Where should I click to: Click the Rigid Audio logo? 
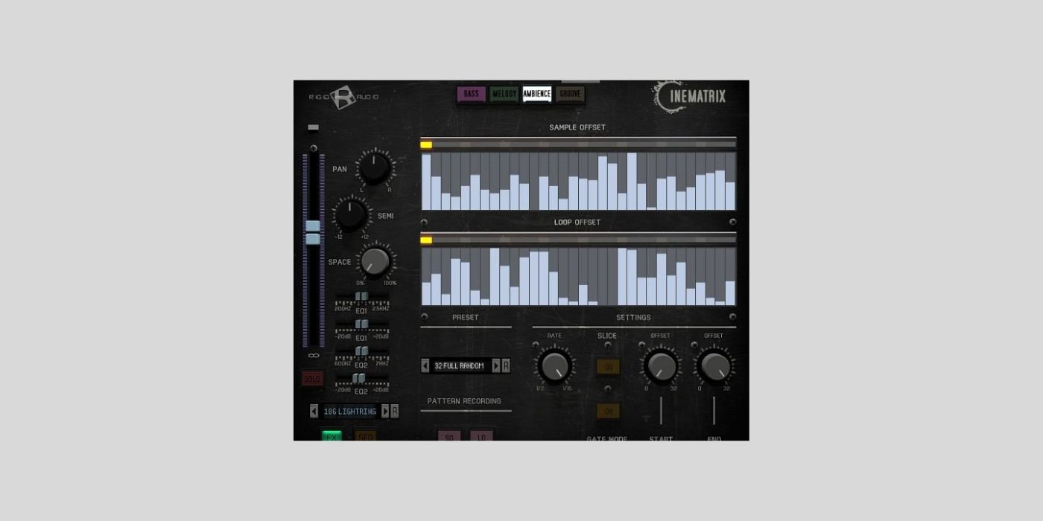pyautogui.click(x=344, y=97)
